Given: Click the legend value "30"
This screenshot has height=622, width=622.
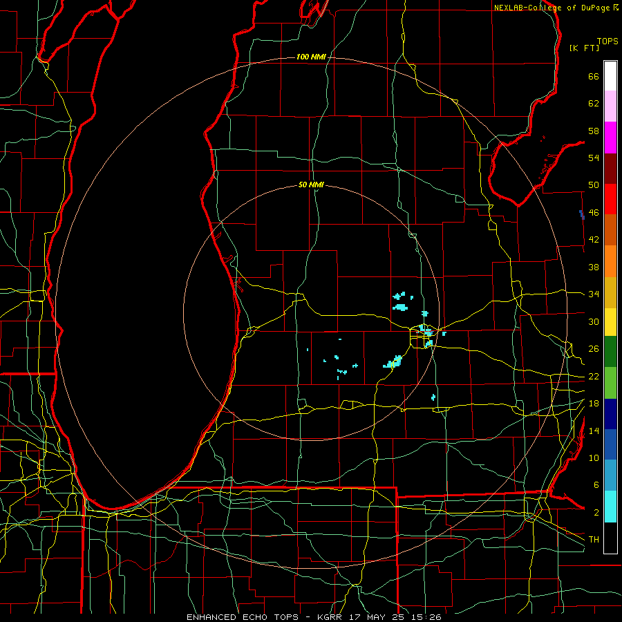Looking at the screenshot, I should (x=594, y=321).
